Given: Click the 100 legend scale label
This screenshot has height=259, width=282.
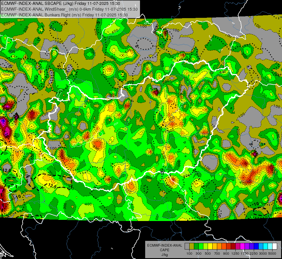Looking at the screenshot, I should [189, 254].
